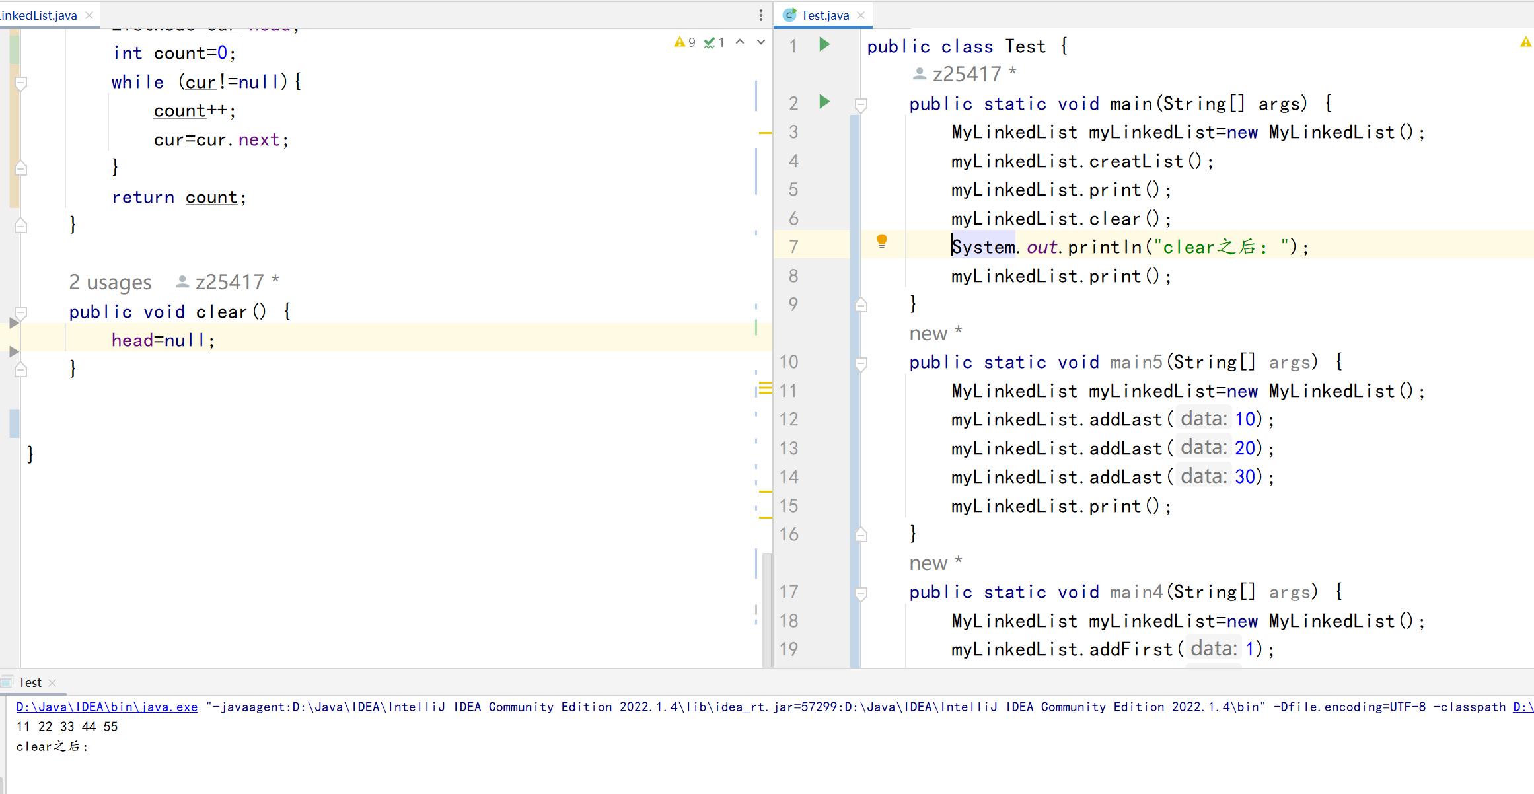Open the typo checkmark indicator showing 1
Image resolution: width=1534 pixels, height=794 pixels.
click(x=715, y=42)
